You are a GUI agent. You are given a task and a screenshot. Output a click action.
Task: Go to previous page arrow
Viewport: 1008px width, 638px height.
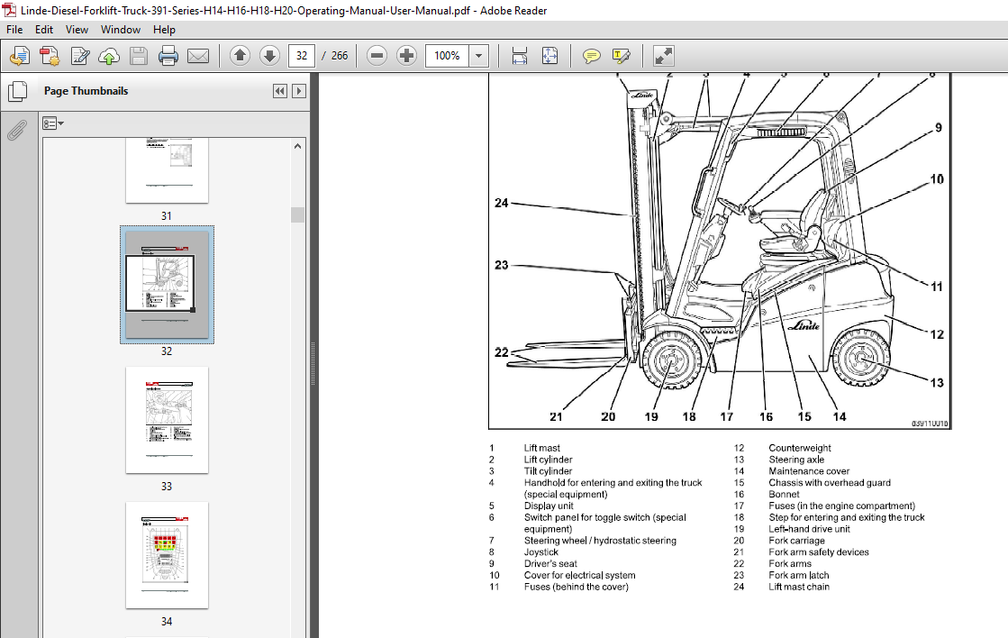point(240,56)
